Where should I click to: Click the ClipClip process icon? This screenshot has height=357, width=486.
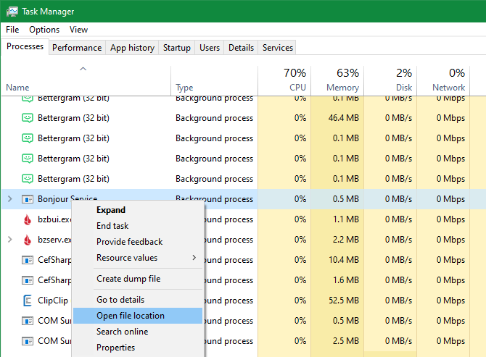pyautogui.click(x=28, y=301)
